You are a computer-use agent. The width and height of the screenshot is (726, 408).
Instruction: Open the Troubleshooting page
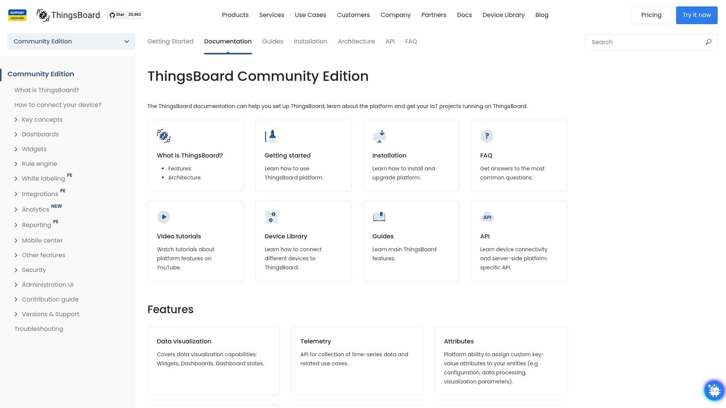[x=39, y=329]
